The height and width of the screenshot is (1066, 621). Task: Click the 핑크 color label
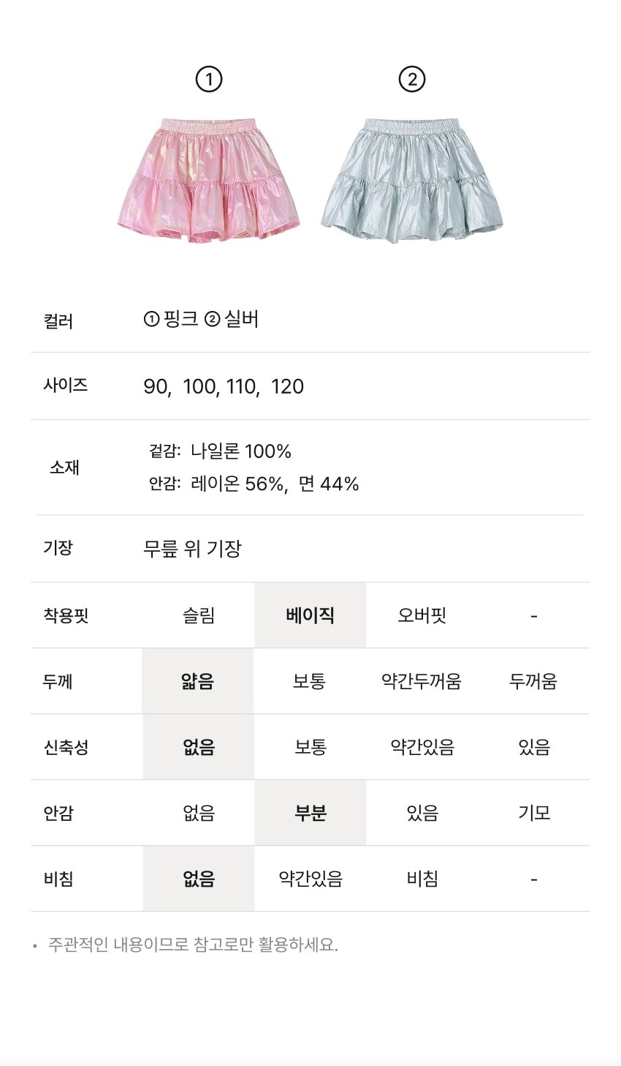click(x=180, y=319)
